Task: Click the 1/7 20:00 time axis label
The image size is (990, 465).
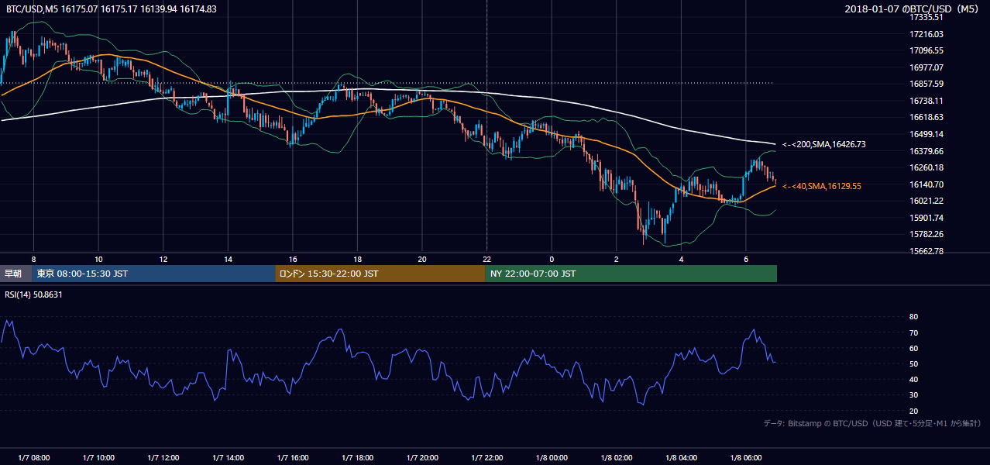Action: (422, 458)
